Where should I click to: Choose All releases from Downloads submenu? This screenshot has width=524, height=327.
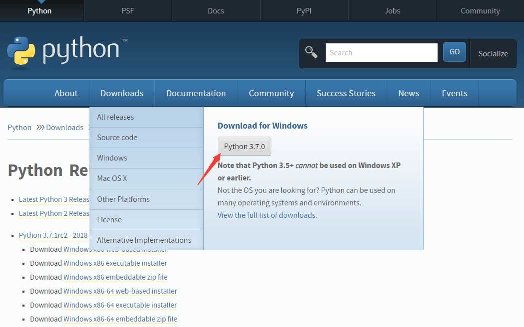(x=146, y=117)
